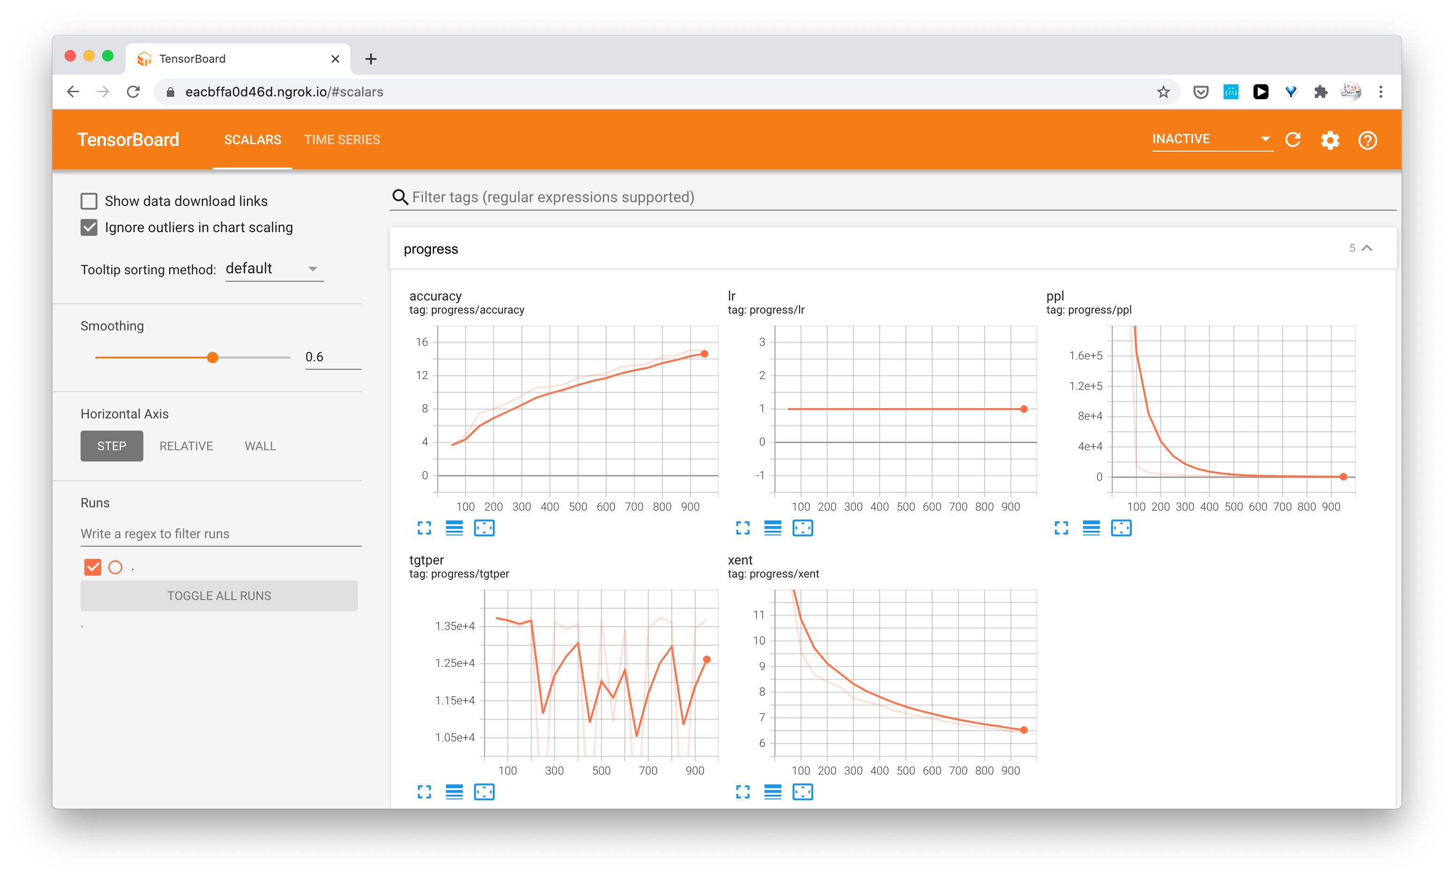1454x878 pixels.
Task: Open a new browser tab
Action: pos(371,59)
